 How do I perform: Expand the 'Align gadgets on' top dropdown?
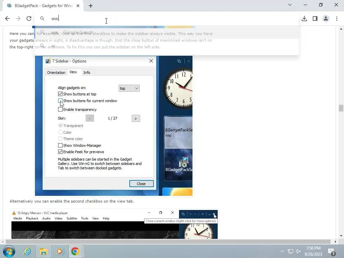pos(129,88)
